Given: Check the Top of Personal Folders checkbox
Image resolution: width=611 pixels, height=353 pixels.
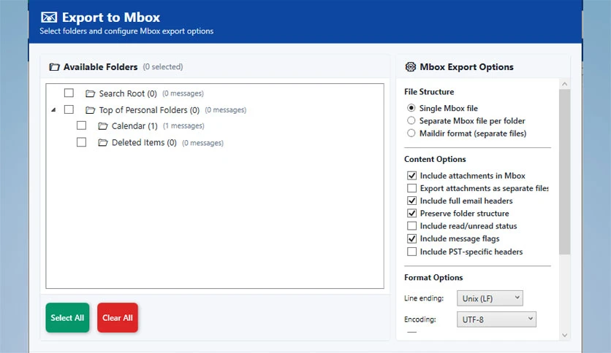Looking at the screenshot, I should click(69, 109).
